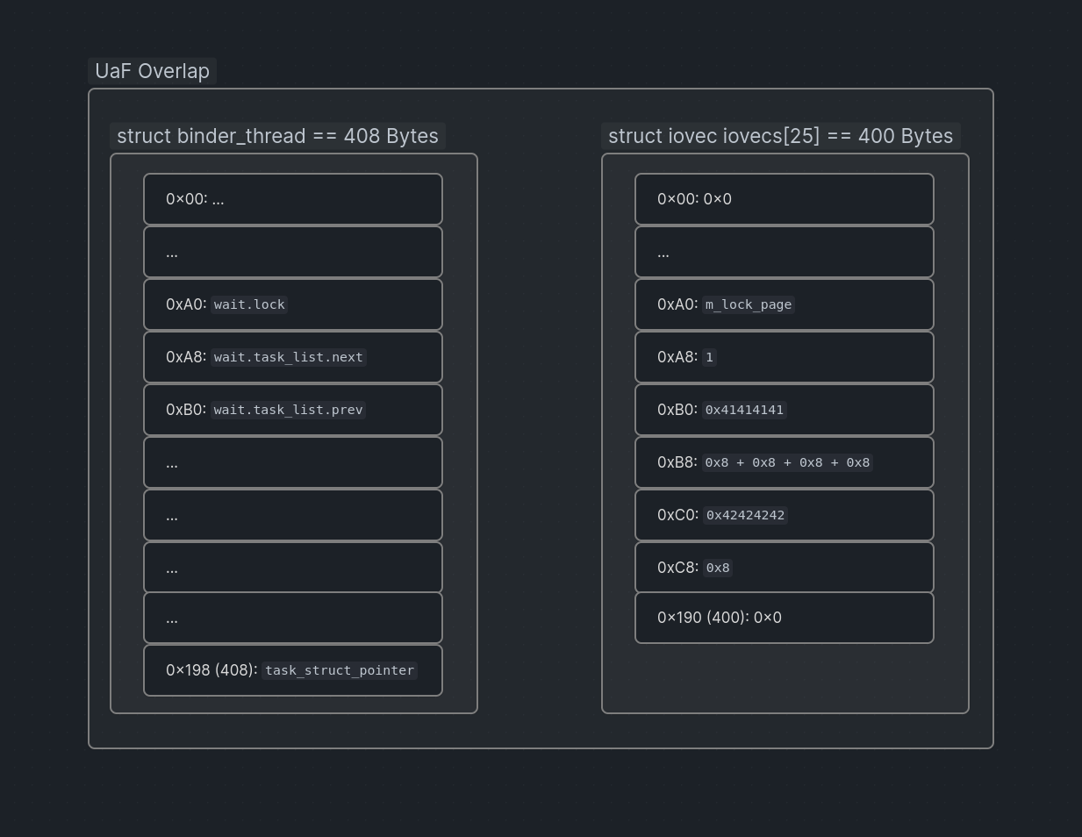
Task: Click the 0xB0 0x41414141 box
Action: click(x=785, y=410)
